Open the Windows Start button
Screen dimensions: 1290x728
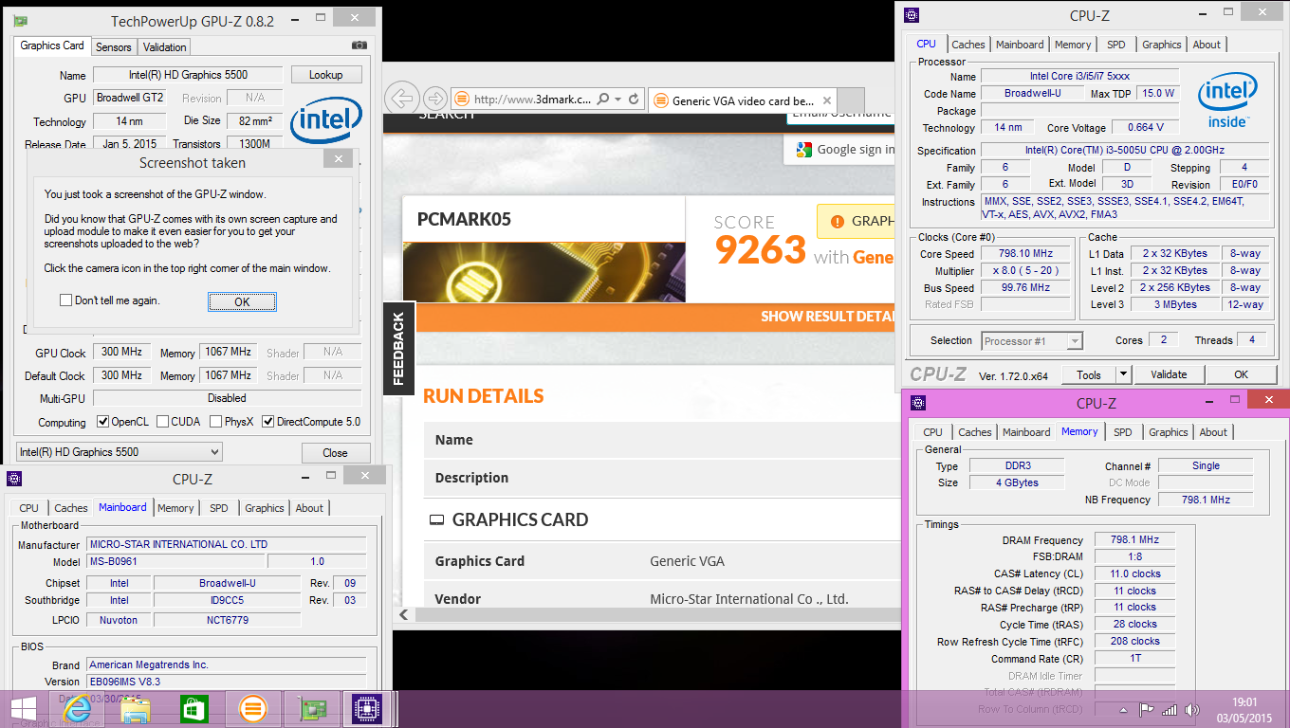(x=23, y=709)
